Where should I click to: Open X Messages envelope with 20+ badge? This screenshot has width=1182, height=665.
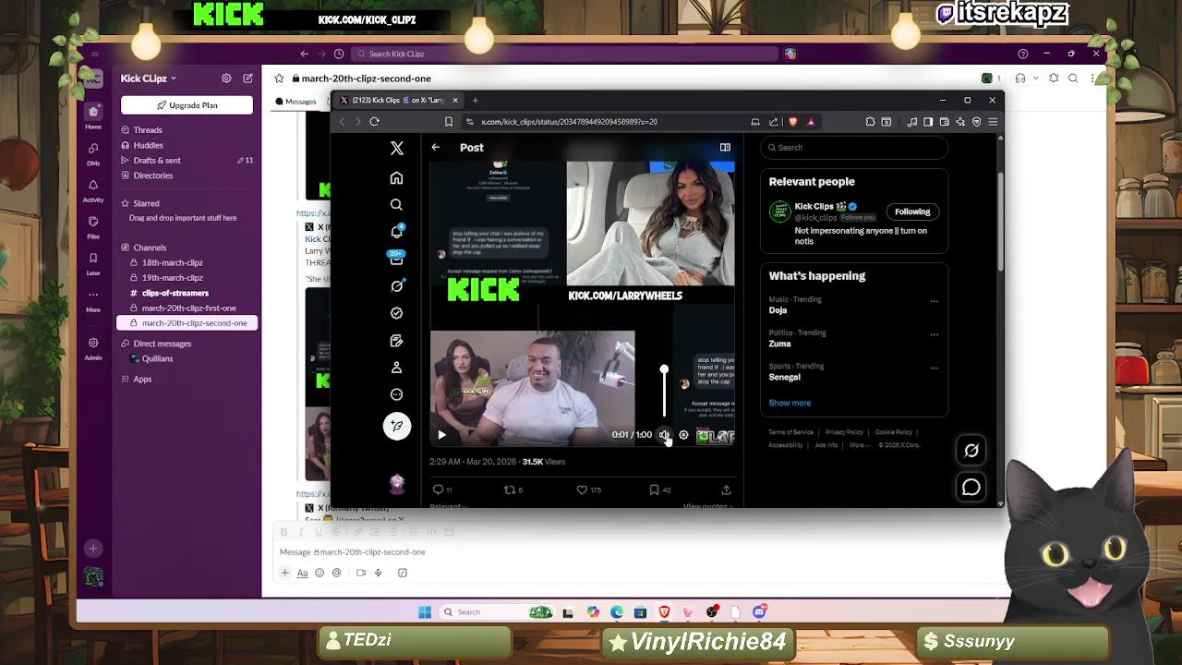tap(396, 259)
